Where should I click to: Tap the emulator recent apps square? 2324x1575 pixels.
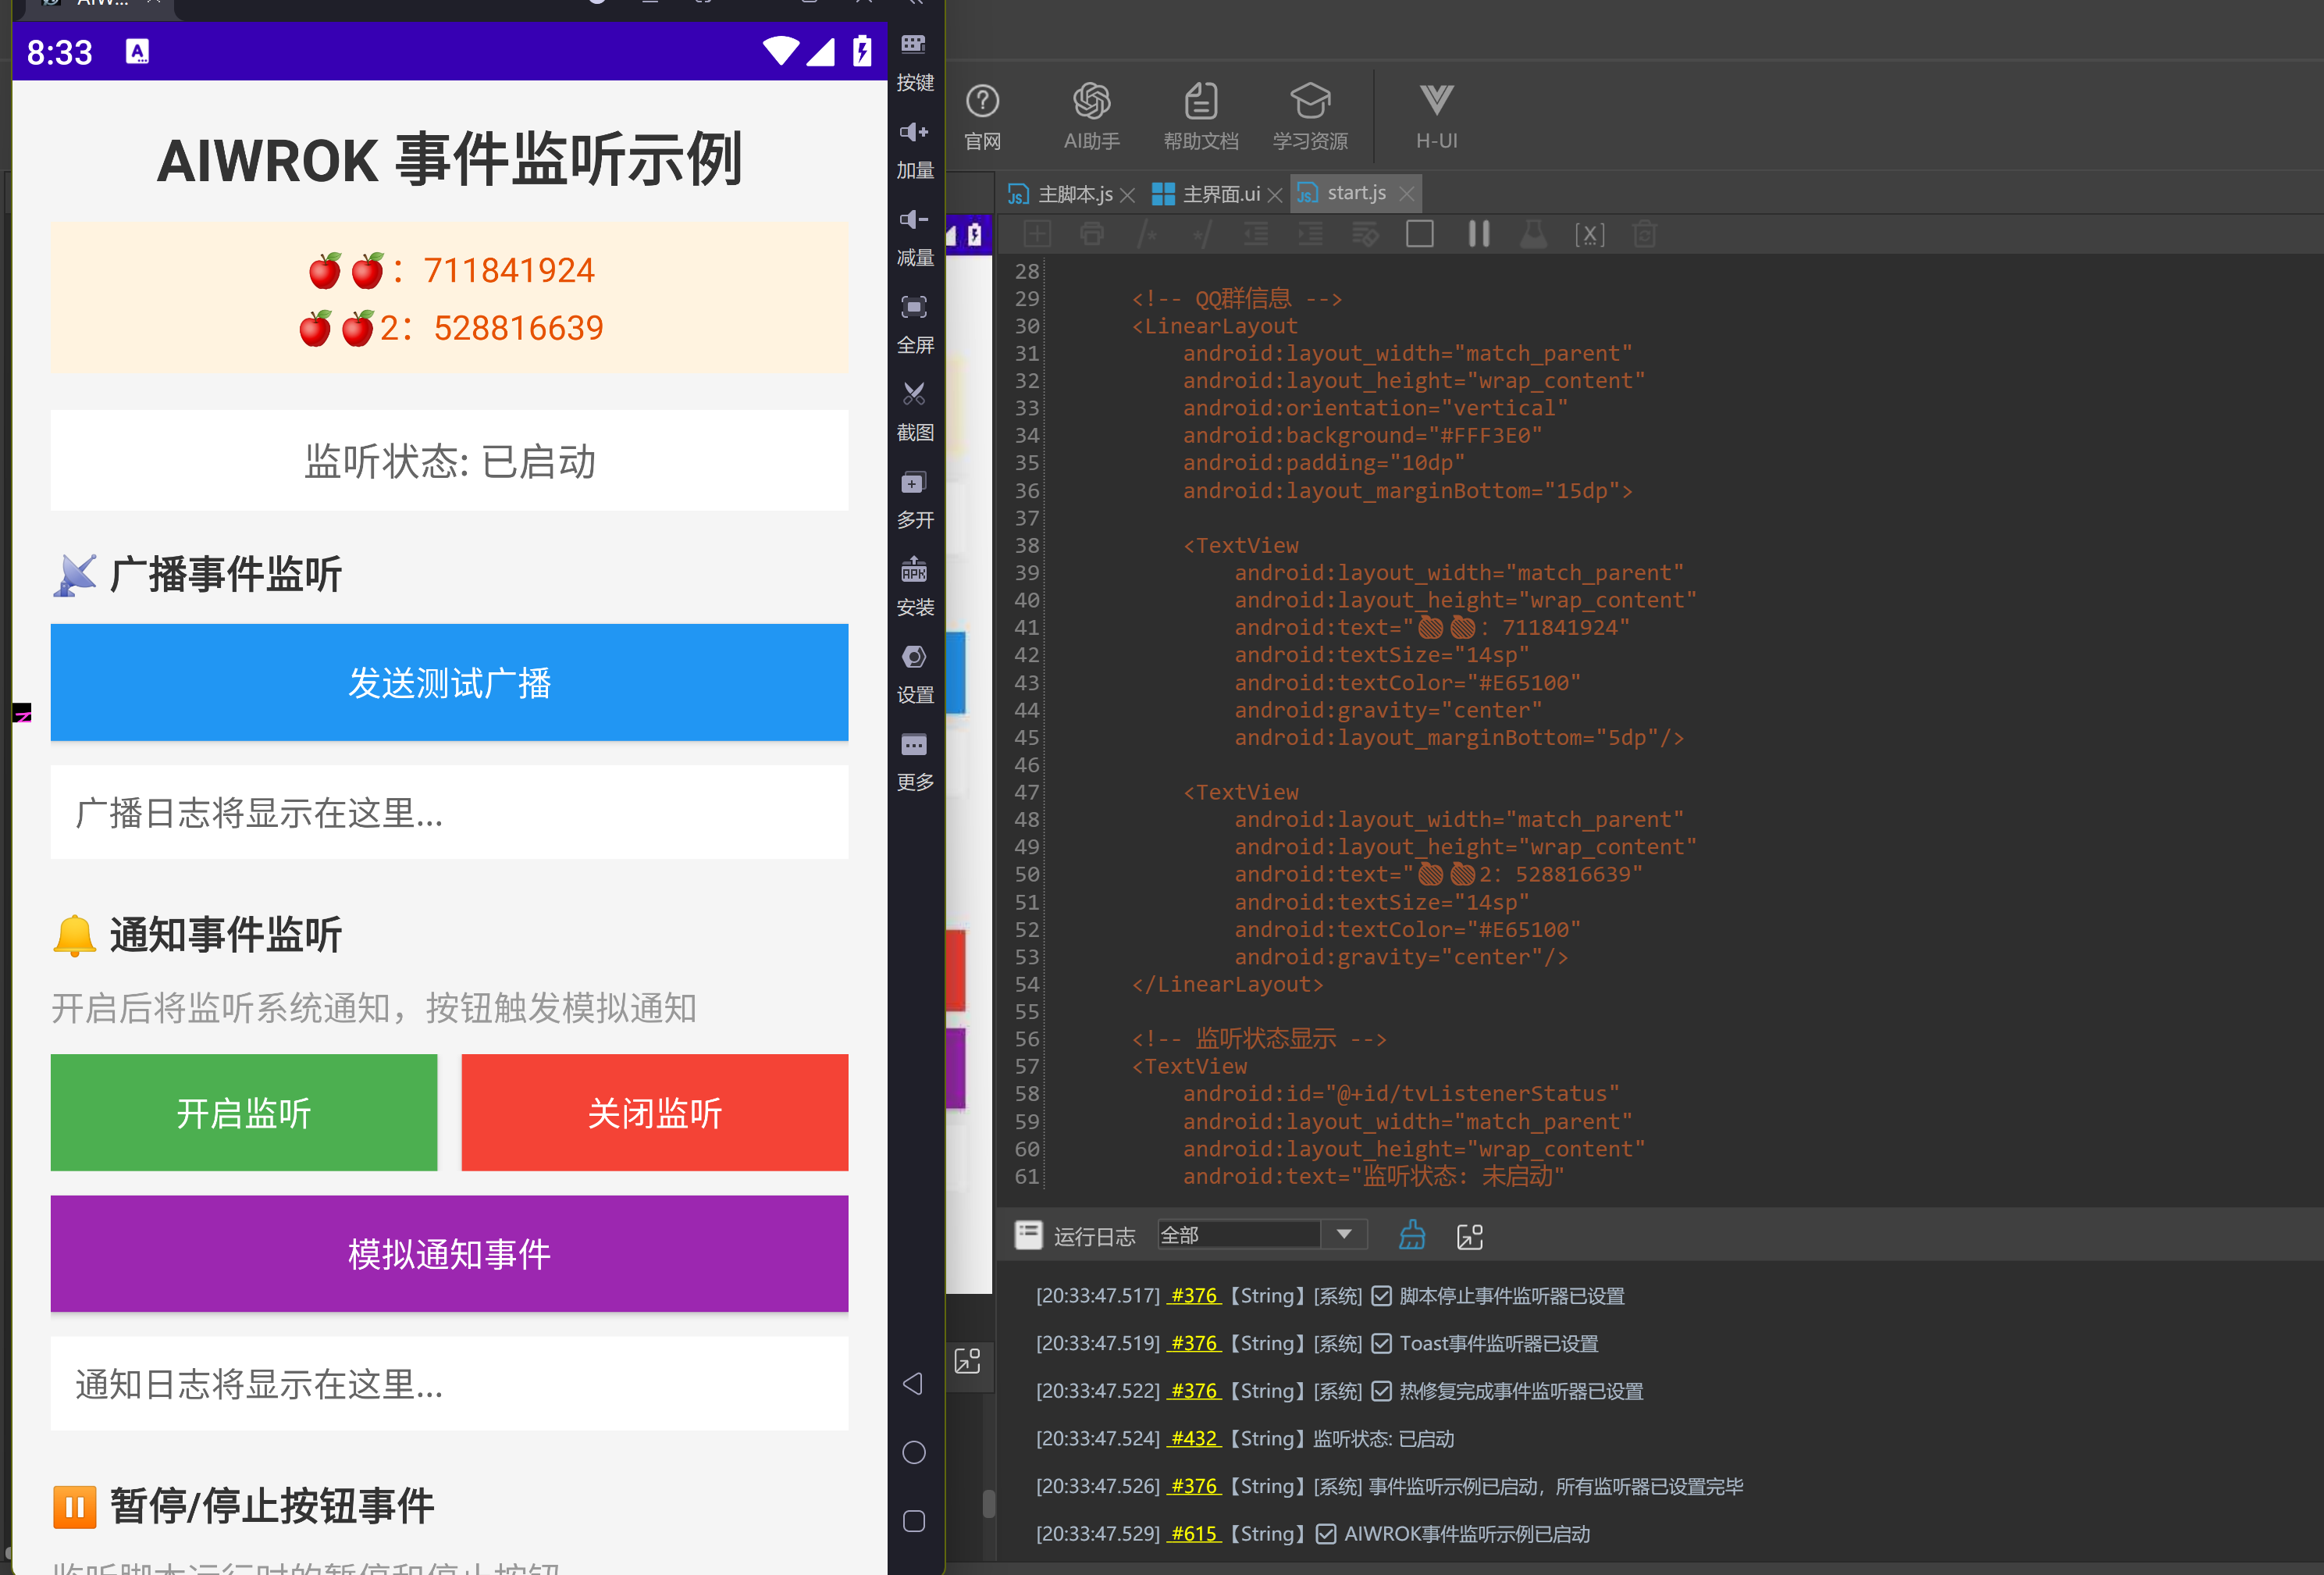coord(913,1521)
